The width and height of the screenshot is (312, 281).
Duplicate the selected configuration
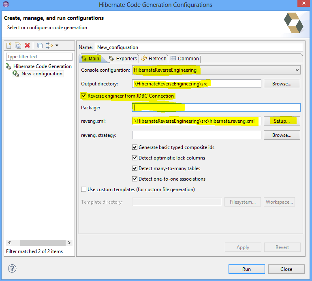(x=18, y=45)
